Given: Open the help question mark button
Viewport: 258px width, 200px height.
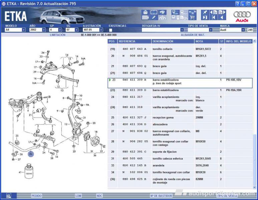Looking at the screenshot, I should coord(238,4).
